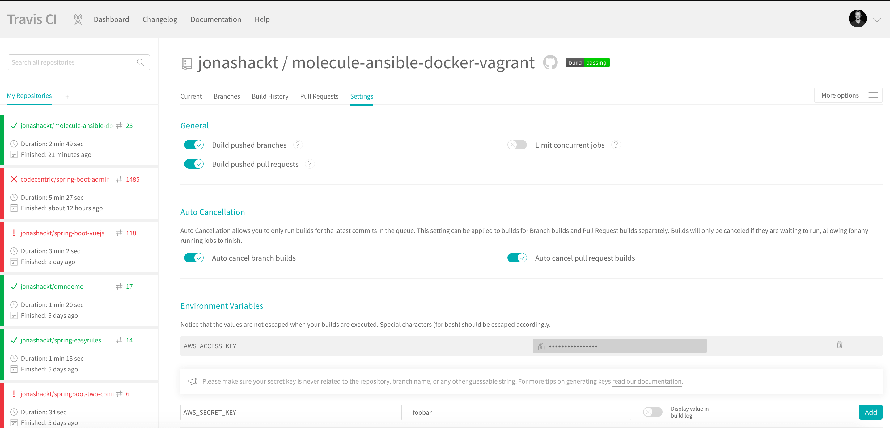Toggle Display value in build log
The width and height of the screenshot is (890, 428).
(652, 412)
